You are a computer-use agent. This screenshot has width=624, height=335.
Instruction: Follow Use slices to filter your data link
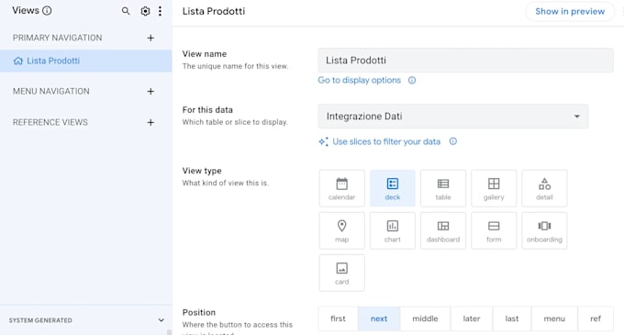386,141
